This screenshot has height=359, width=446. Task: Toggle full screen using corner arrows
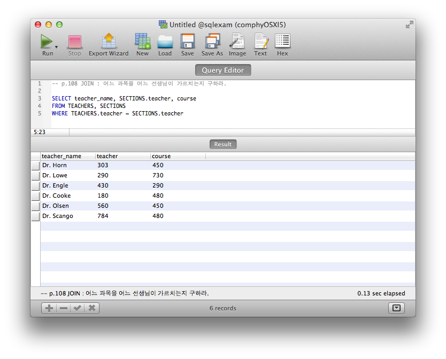[409, 25]
